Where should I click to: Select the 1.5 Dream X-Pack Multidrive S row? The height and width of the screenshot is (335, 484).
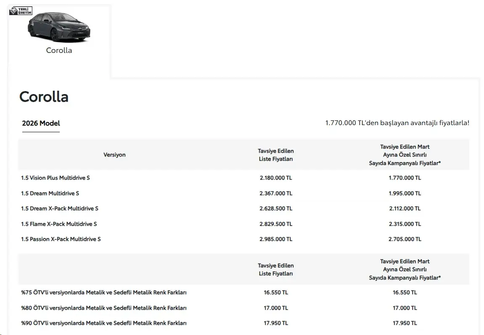[244, 208]
